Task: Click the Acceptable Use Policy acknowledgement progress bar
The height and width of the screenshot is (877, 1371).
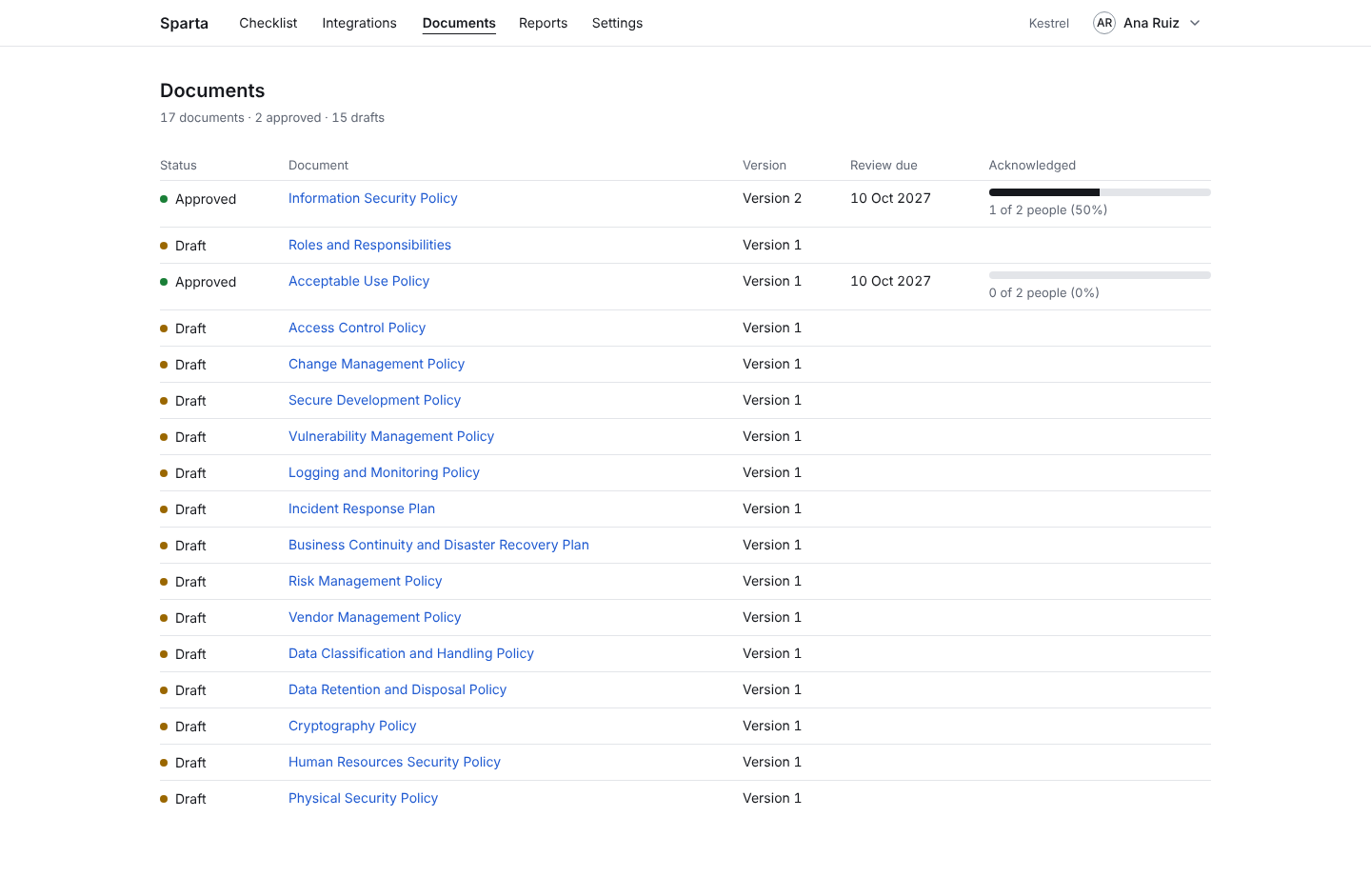Action: point(1100,275)
